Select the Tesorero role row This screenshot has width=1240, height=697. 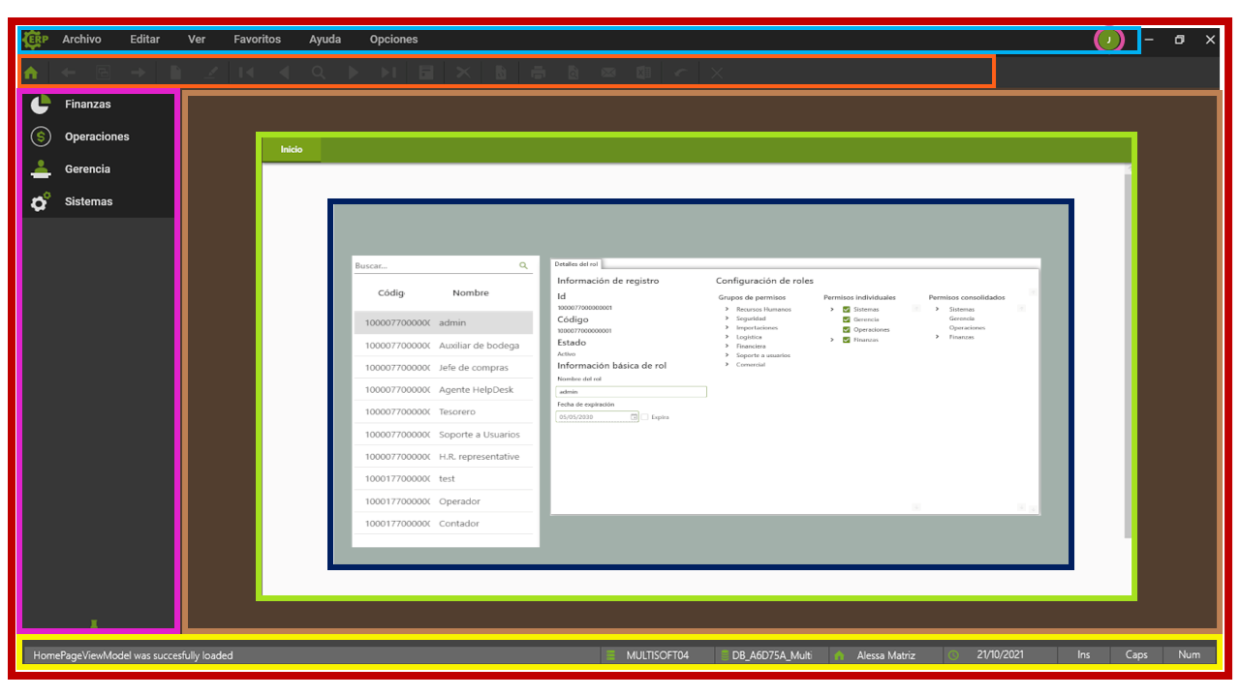(443, 412)
